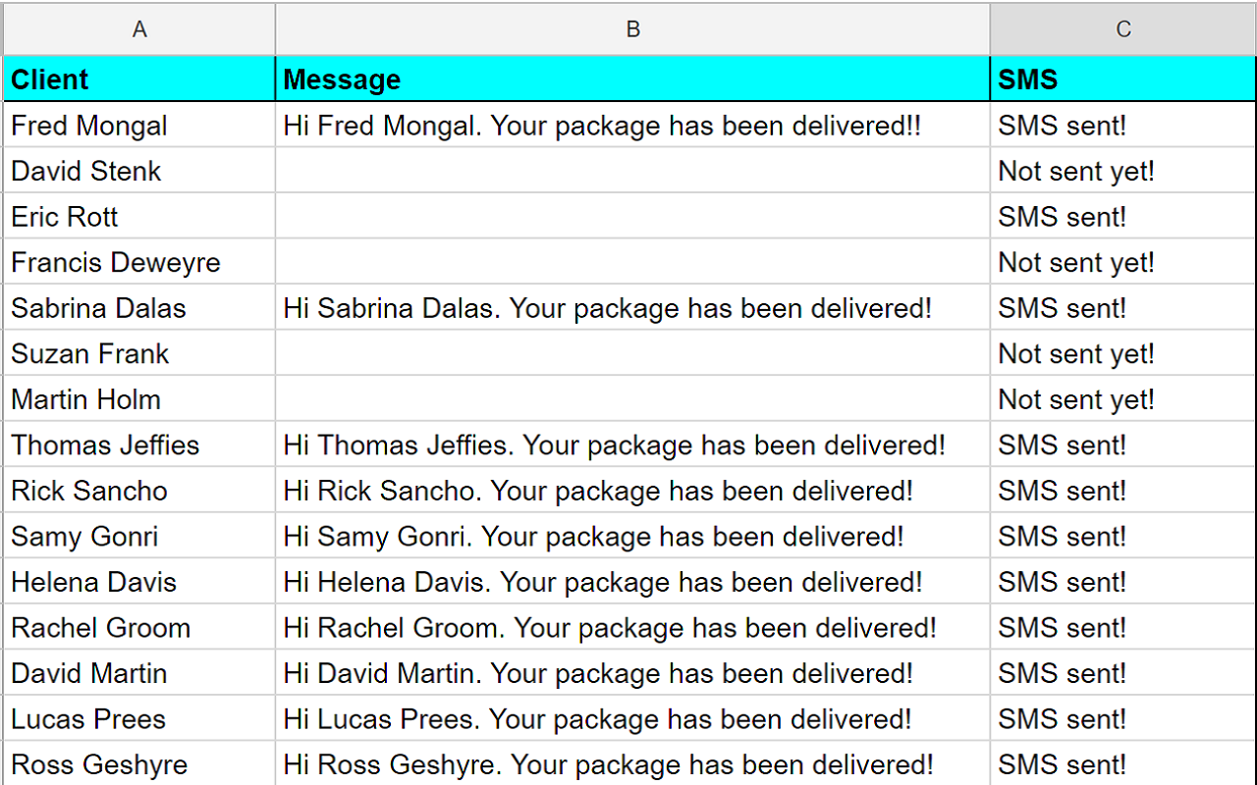Select column B header
This screenshot has height=785, width=1257.
pos(632,29)
